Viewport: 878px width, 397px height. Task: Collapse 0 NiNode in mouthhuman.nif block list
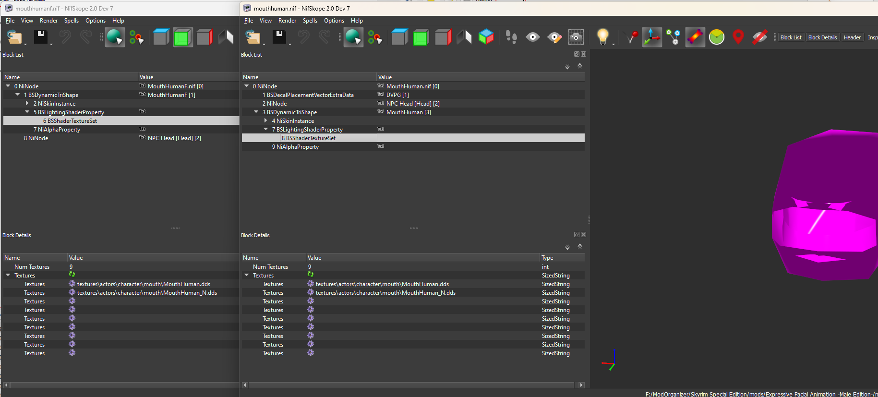tap(247, 86)
